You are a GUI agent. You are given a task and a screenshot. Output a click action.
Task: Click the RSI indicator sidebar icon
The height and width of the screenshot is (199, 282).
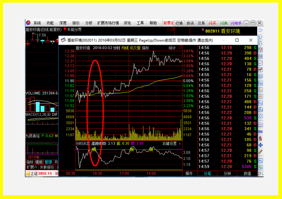point(260,132)
